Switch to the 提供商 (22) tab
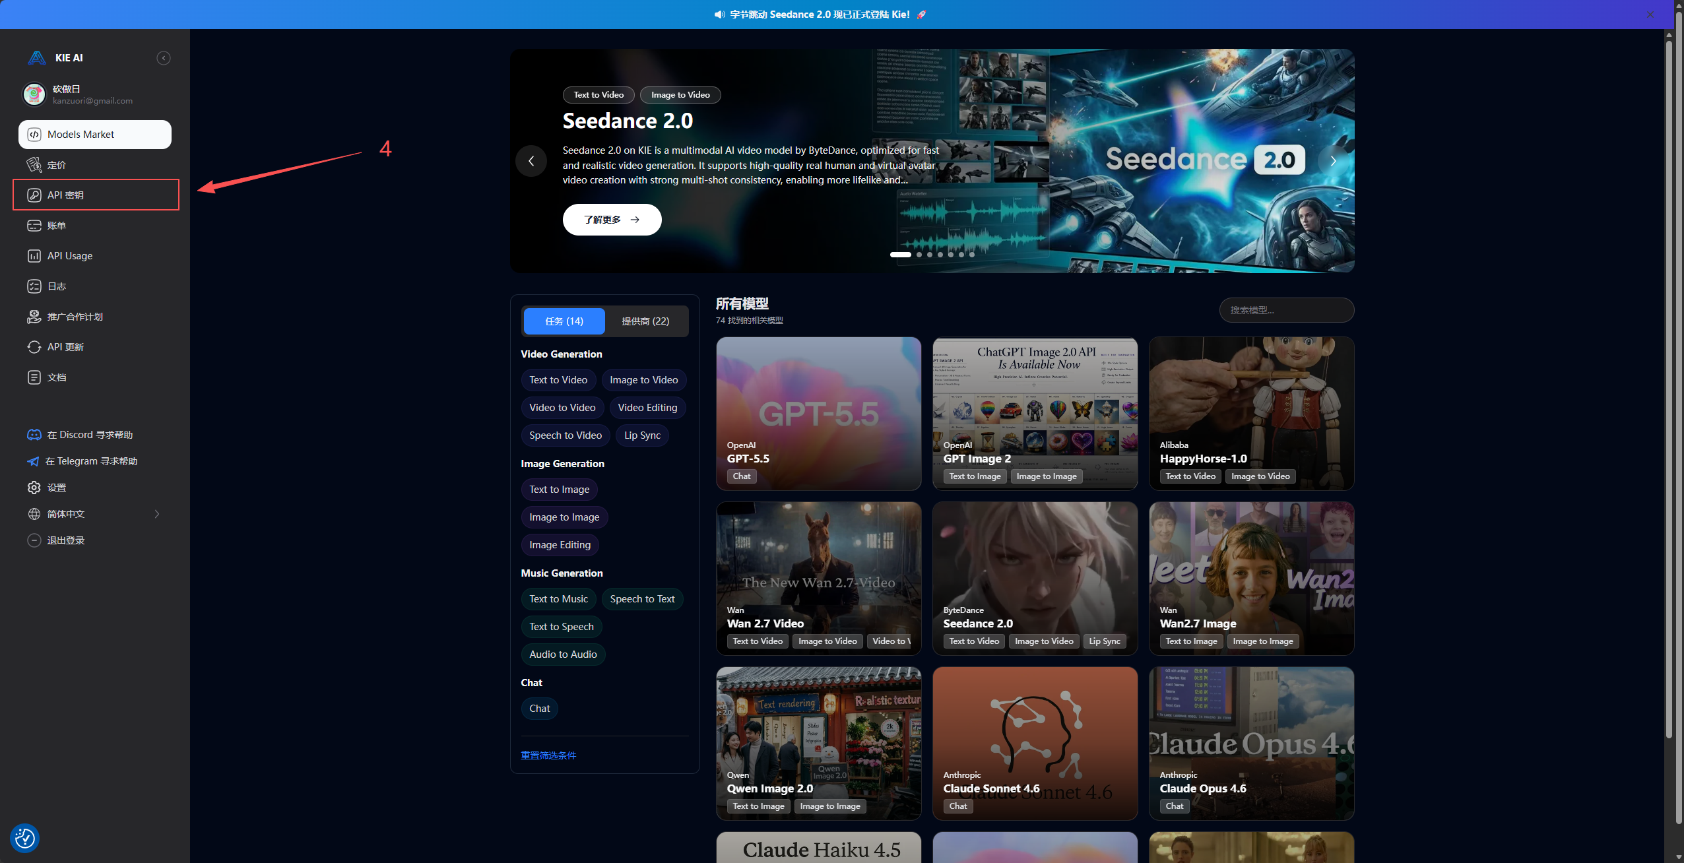 pos(645,321)
